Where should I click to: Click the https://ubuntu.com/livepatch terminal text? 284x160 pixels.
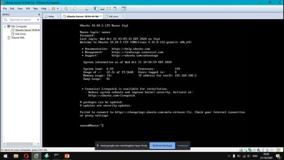(x=111, y=96)
